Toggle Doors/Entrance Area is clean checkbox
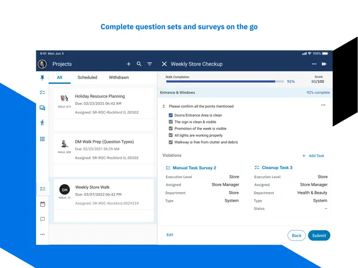 pos(171,115)
